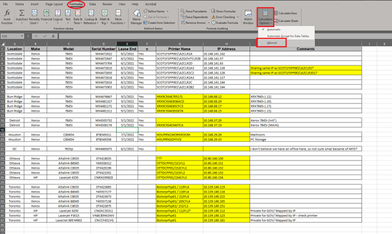
Task: Click the Insert Function icon
Action: pyautogui.click(x=7, y=17)
